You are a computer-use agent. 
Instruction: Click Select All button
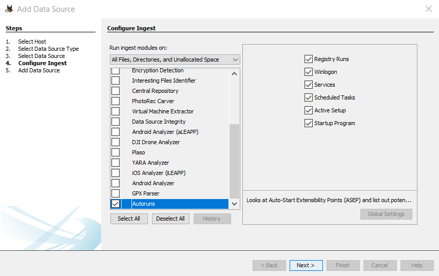129,219
